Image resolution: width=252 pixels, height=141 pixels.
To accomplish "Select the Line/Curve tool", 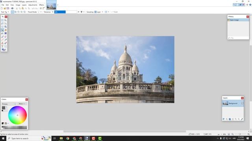I will (x=6, y=46).
